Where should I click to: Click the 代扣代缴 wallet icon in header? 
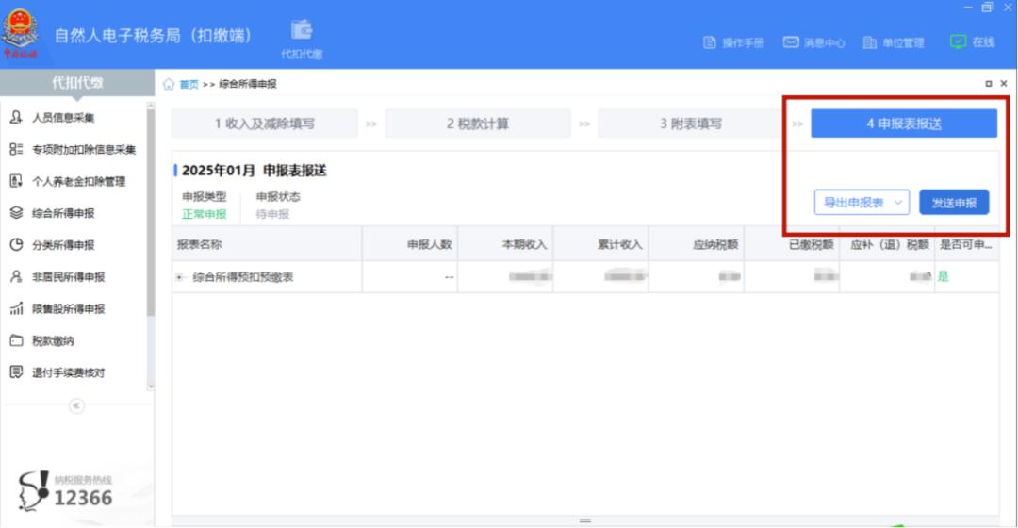point(302,31)
